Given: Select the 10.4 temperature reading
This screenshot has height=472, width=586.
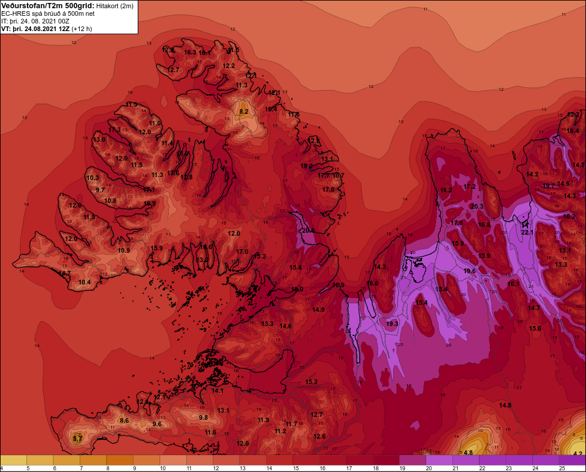Looking at the screenshot, I should click(84, 282).
